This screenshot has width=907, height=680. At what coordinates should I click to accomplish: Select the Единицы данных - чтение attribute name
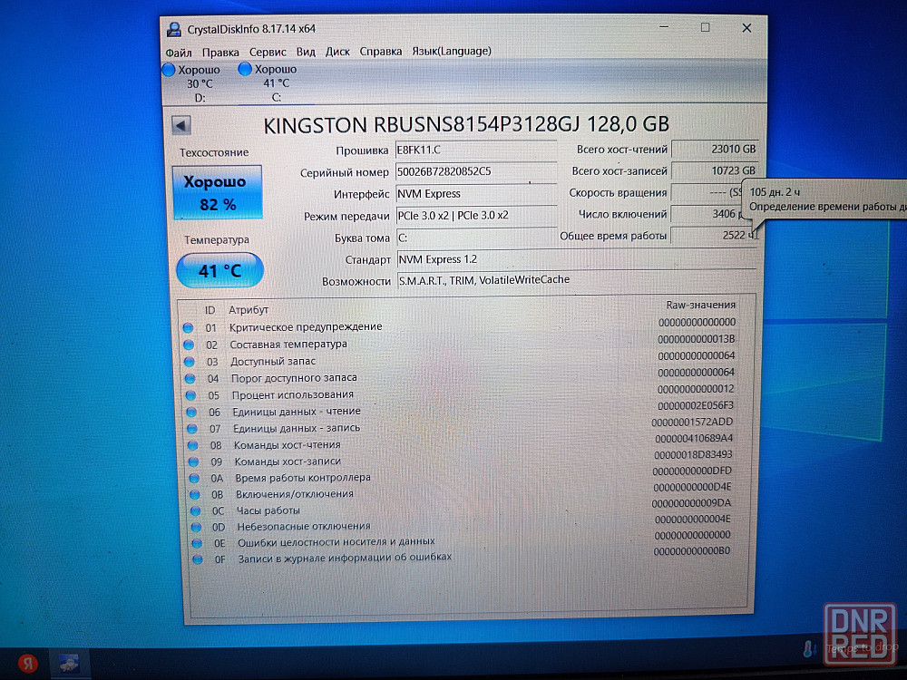[x=297, y=412]
